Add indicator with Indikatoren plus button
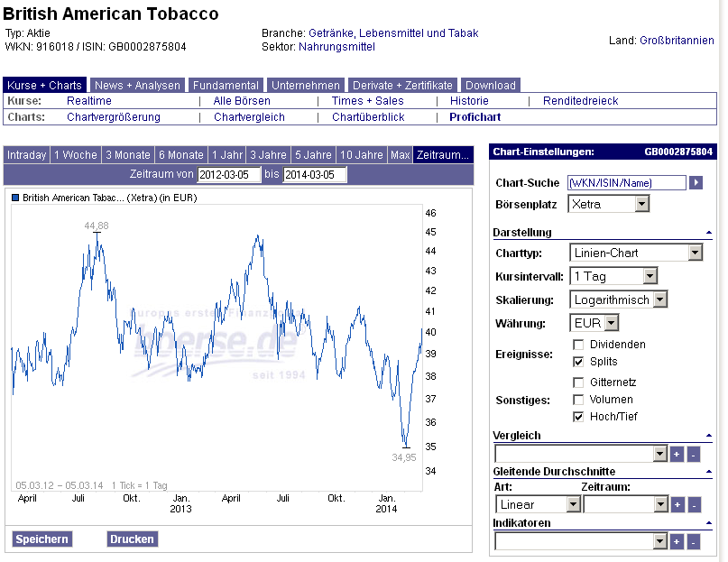 (x=677, y=541)
